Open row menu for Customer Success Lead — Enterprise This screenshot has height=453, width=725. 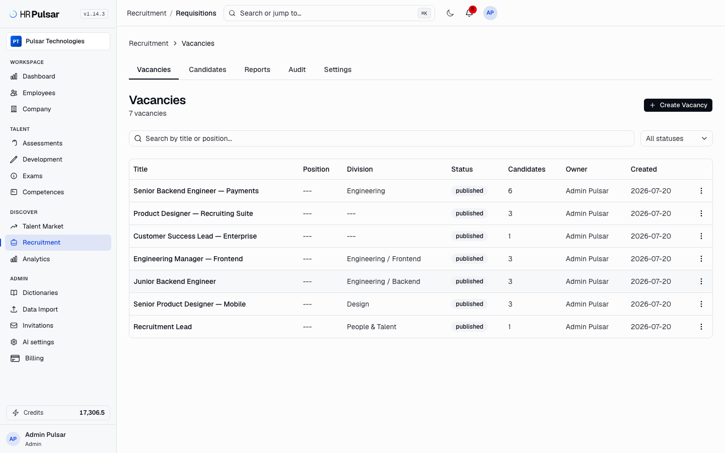[701, 236]
